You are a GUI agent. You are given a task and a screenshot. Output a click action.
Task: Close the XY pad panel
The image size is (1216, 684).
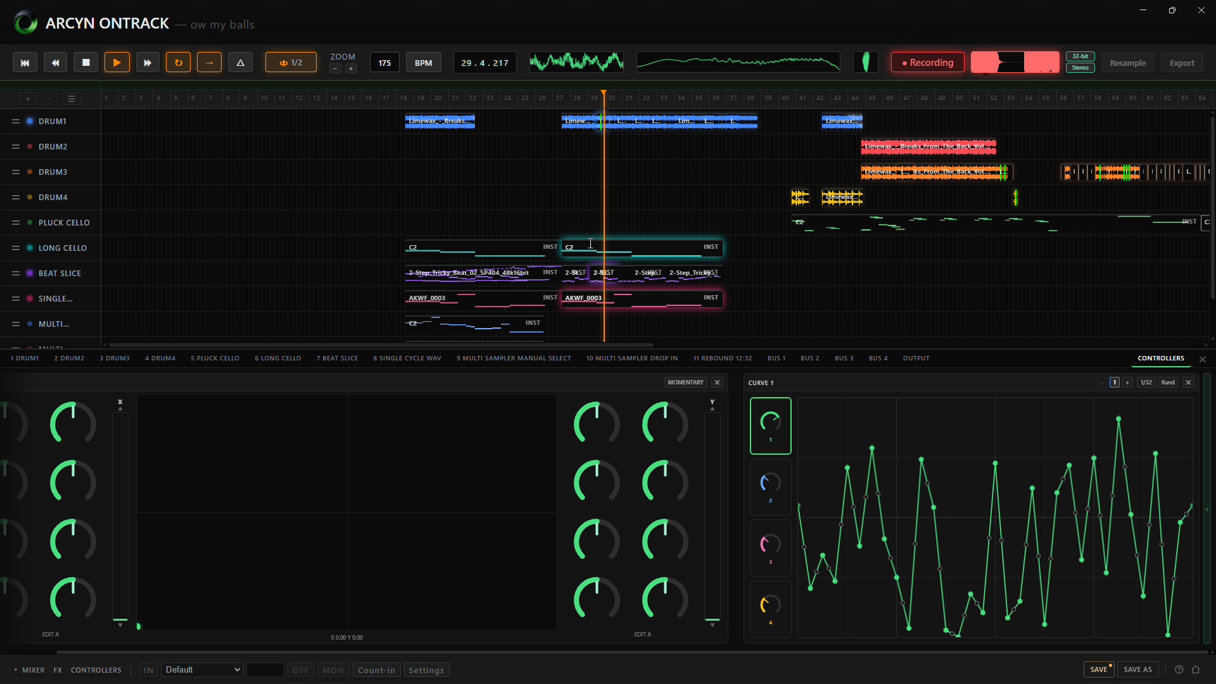tap(717, 383)
